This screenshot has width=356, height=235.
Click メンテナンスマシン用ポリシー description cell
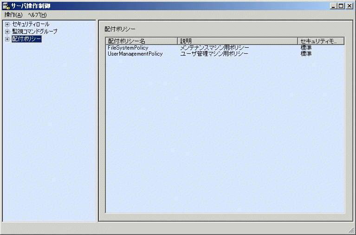(x=214, y=48)
